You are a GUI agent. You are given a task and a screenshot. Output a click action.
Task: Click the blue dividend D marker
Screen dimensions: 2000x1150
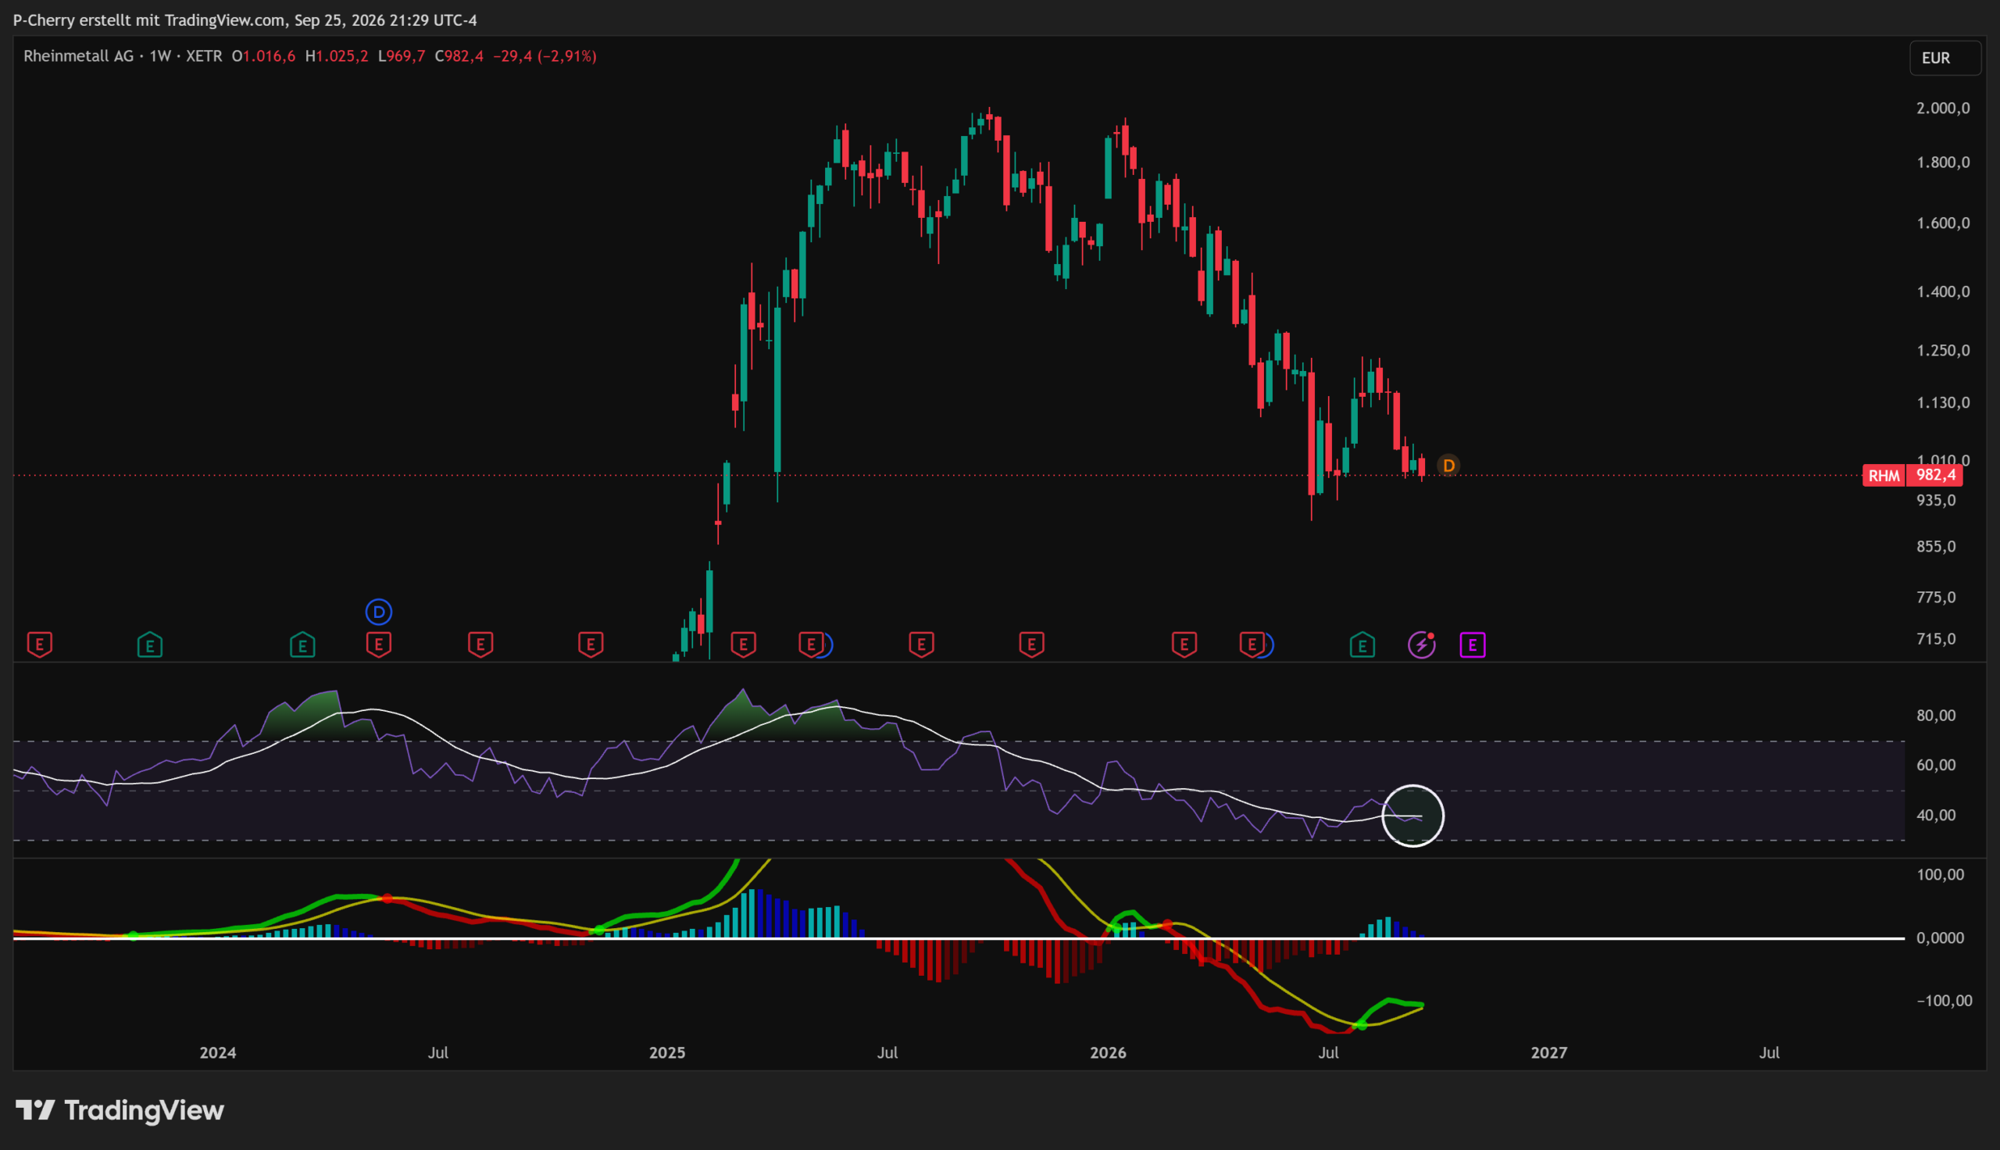[x=379, y=612]
